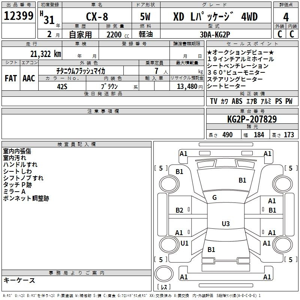Click the evaluation score 4
The width and height of the screenshot is (300, 300).
pyautogui.click(x=286, y=16)
